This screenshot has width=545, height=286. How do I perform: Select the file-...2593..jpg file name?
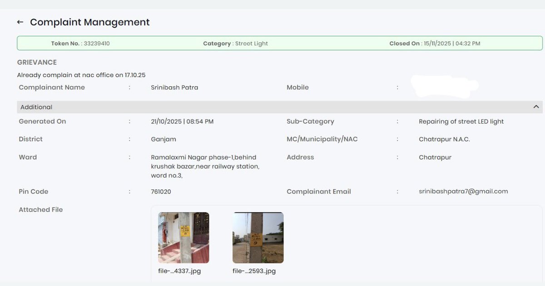point(254,271)
